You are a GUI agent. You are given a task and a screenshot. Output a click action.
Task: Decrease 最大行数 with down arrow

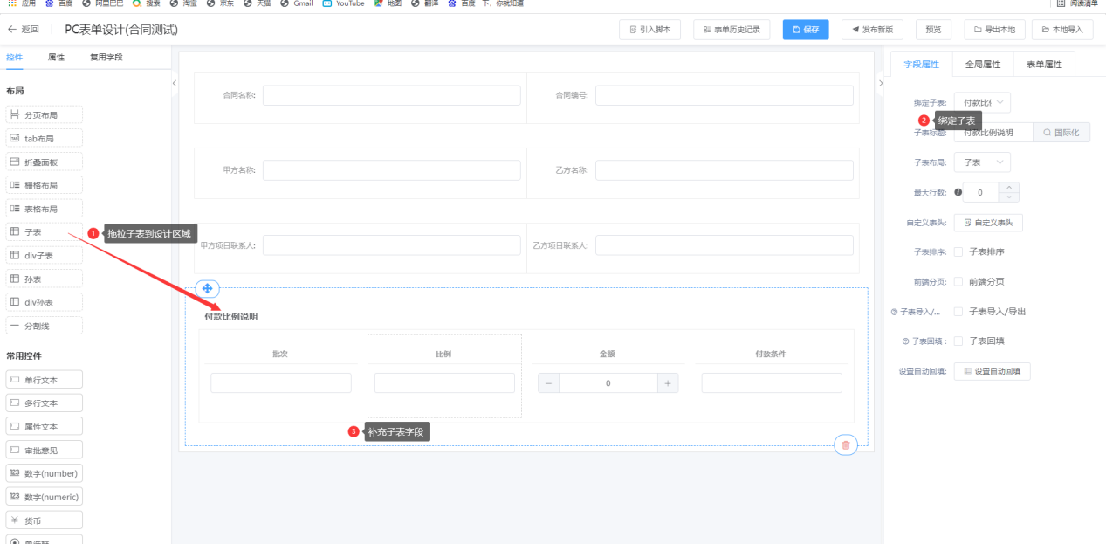(1008, 197)
